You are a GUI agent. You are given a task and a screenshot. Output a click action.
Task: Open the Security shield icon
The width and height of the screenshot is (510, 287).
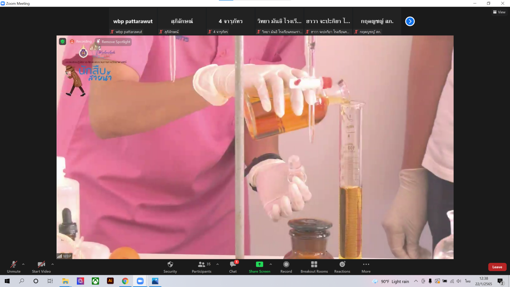[170, 267]
